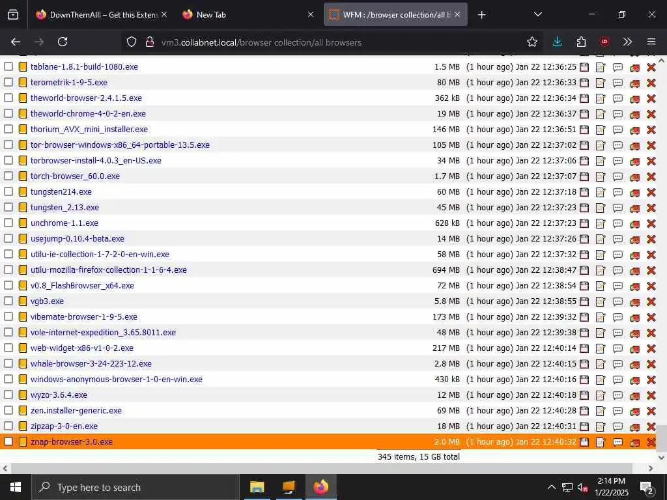The width and height of the screenshot is (667, 500).
Task: Click Windows taskbar search box
Action: [x=135, y=487]
